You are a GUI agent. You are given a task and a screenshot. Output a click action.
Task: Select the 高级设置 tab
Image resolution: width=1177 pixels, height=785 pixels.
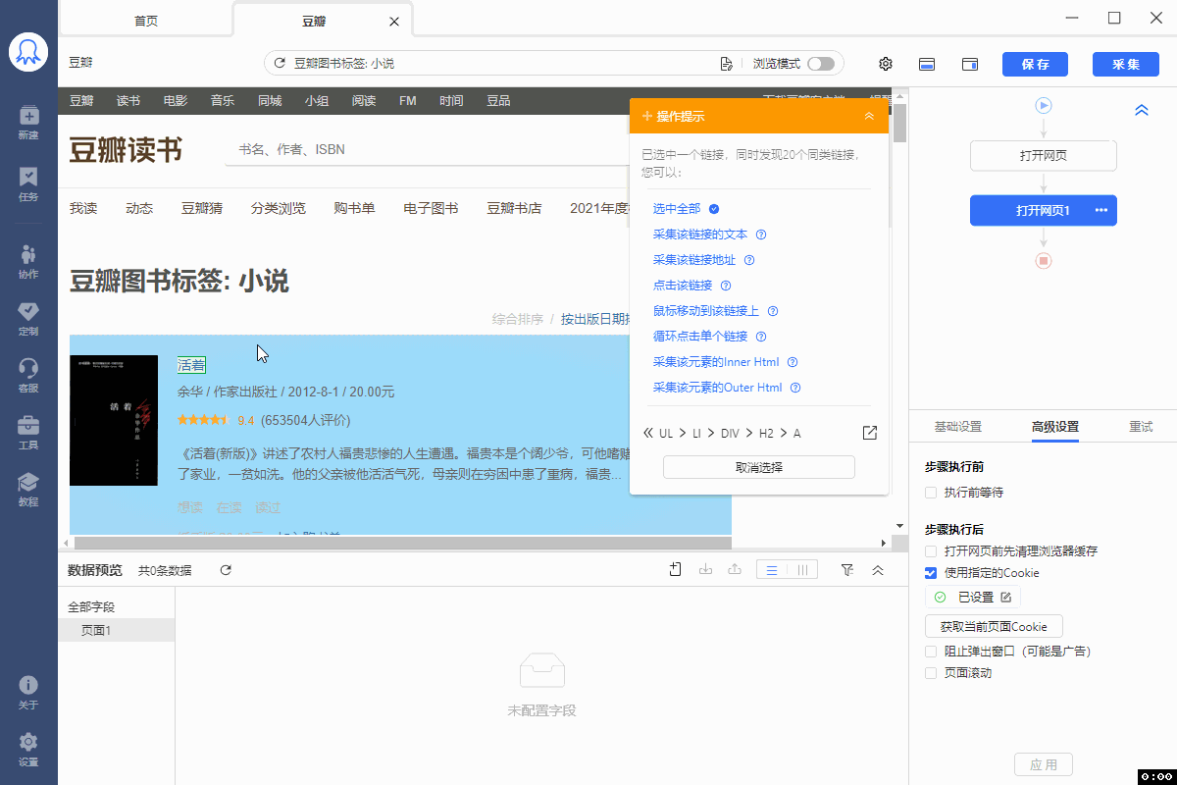pos(1054,427)
